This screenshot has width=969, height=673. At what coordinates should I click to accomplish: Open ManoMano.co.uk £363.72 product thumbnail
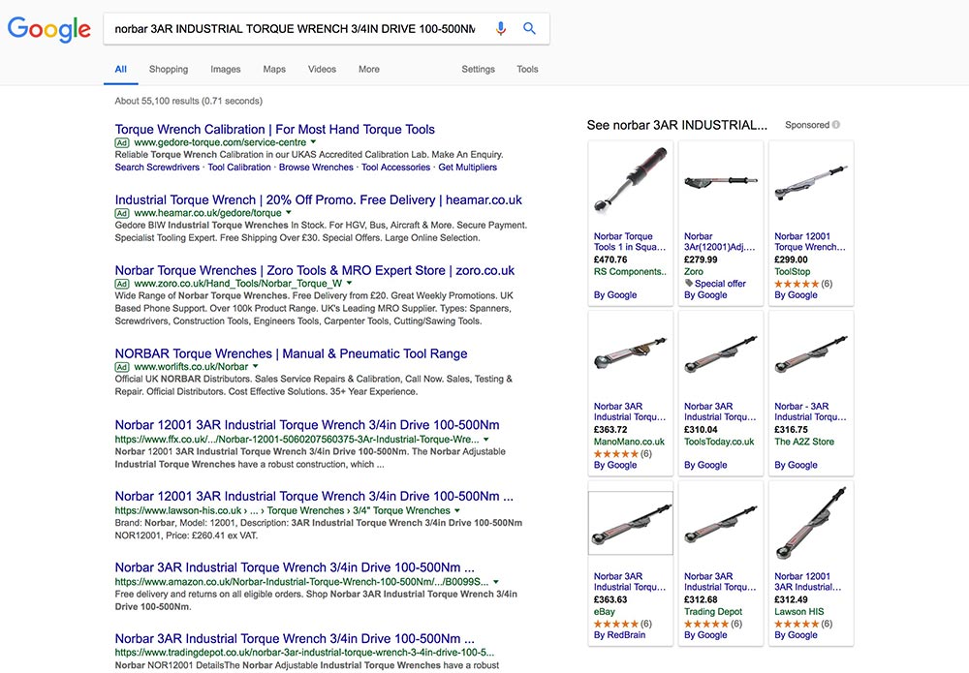(x=631, y=353)
